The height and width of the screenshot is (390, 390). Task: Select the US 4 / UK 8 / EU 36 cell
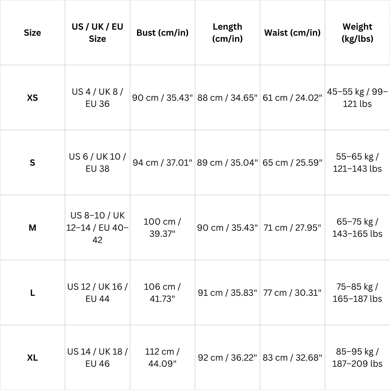pos(97,98)
